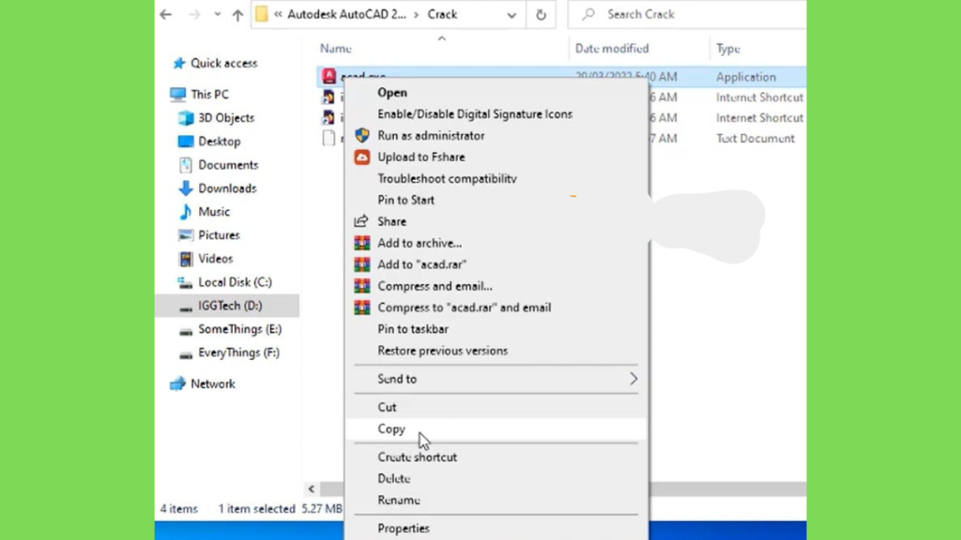Click the Music note icon

point(186,212)
